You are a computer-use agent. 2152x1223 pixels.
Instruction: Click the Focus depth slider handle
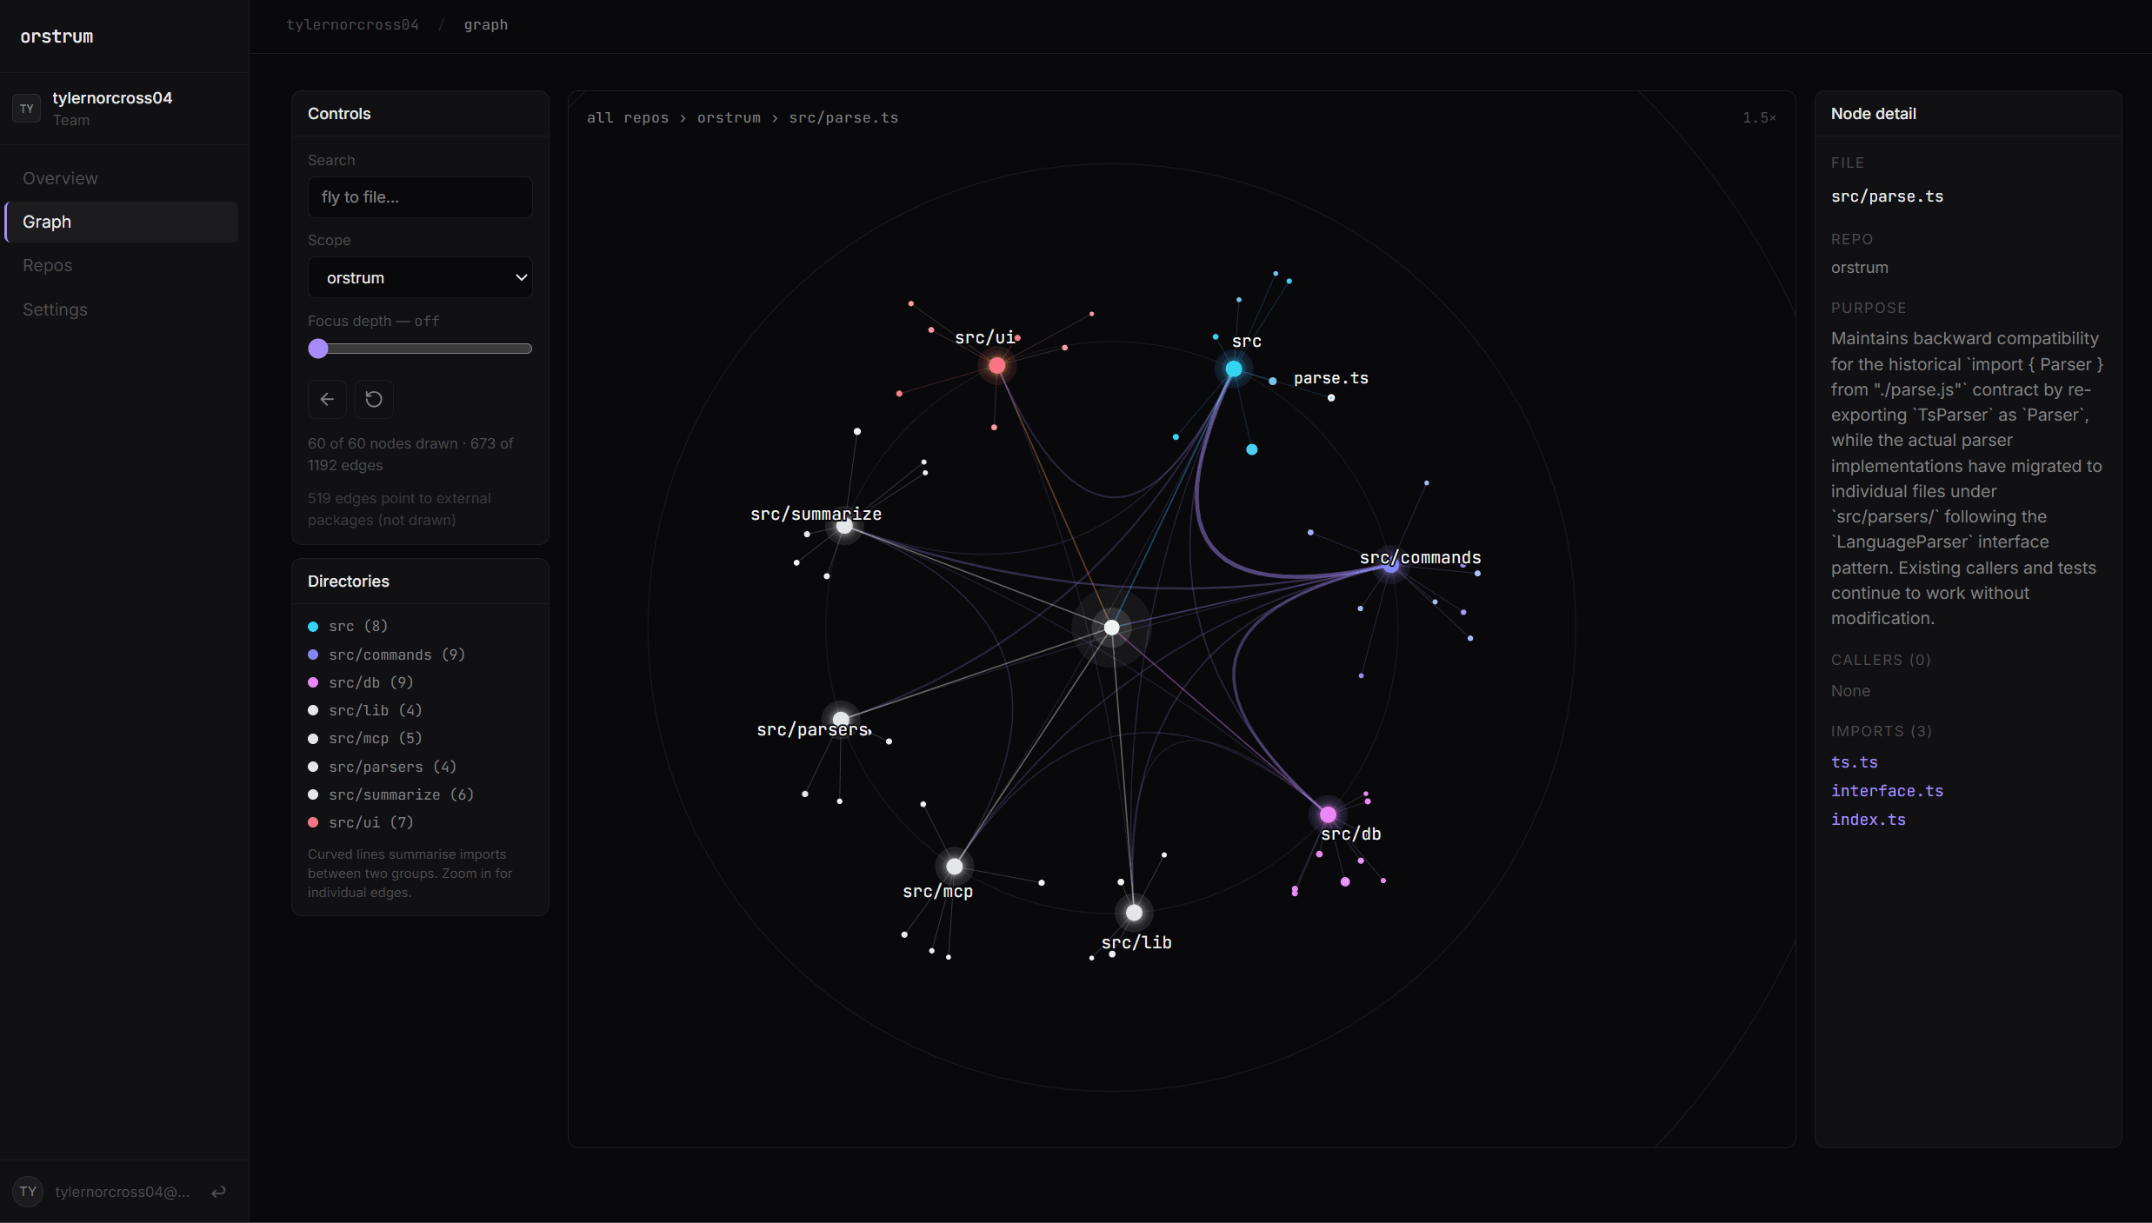click(x=318, y=349)
